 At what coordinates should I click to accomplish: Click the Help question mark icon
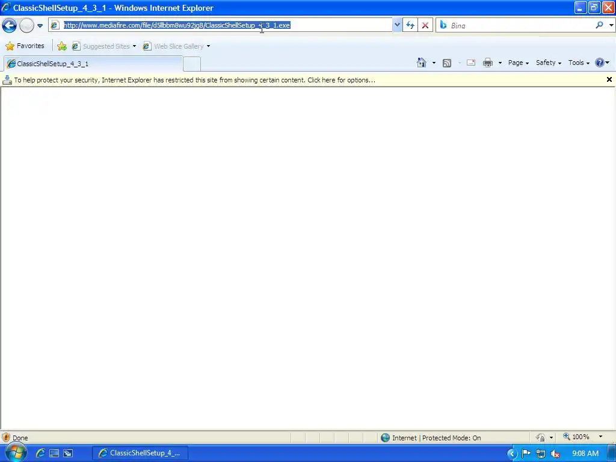click(600, 63)
